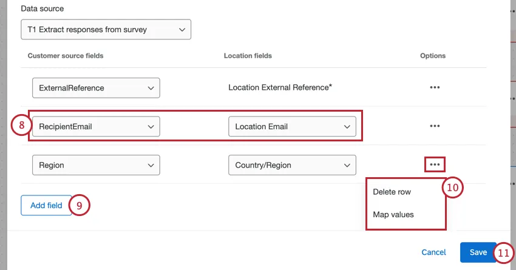Open the T1 Extract responses data source dropdown
This screenshot has width=516, height=270.
click(x=106, y=29)
